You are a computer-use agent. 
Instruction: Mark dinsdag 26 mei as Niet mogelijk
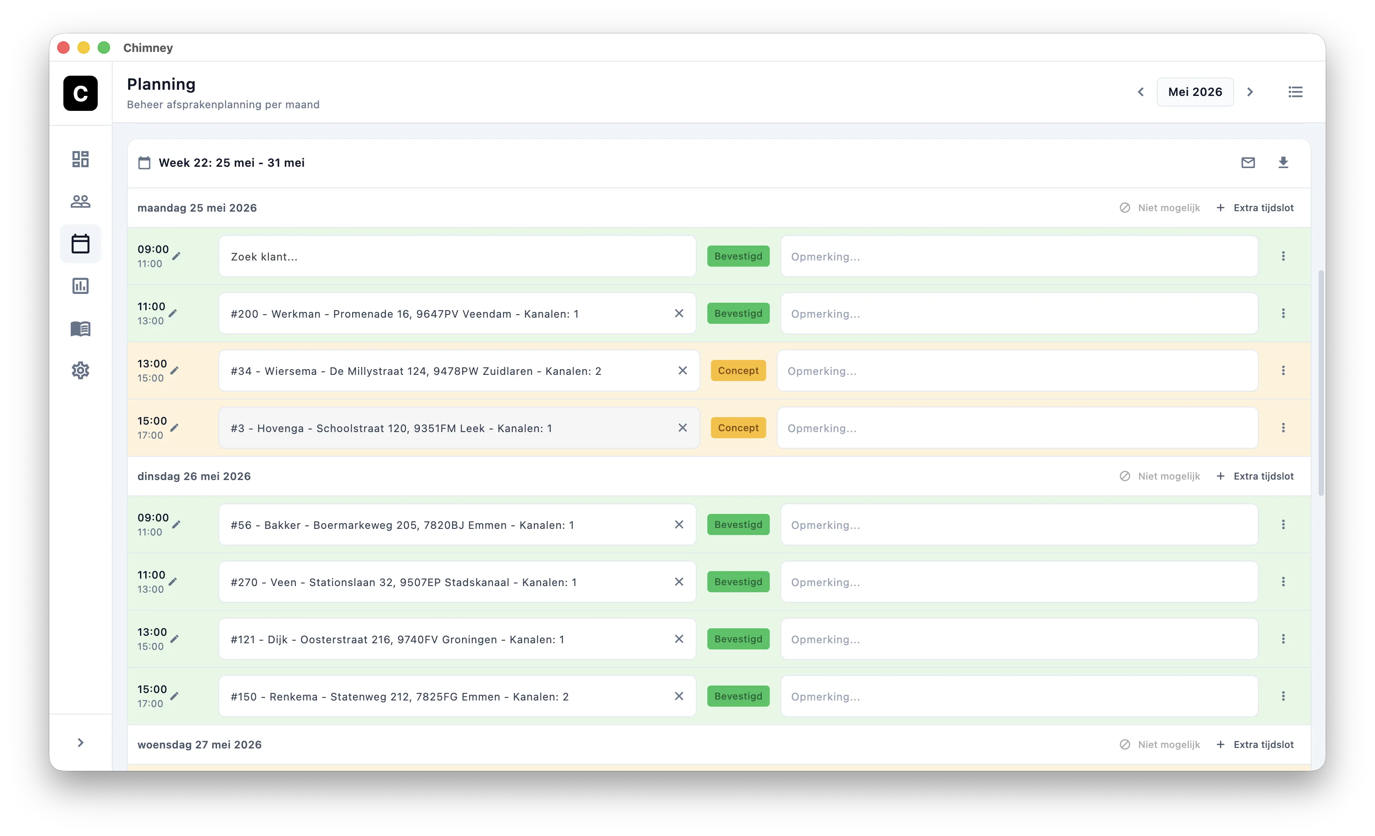point(1160,476)
